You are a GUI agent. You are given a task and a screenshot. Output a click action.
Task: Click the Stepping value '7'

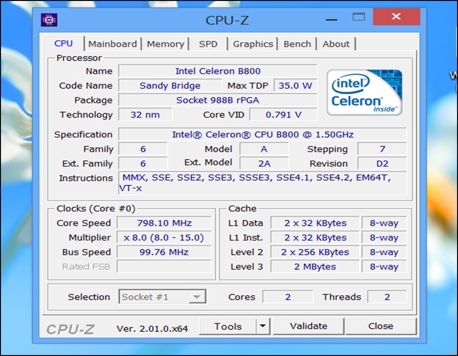(x=382, y=149)
